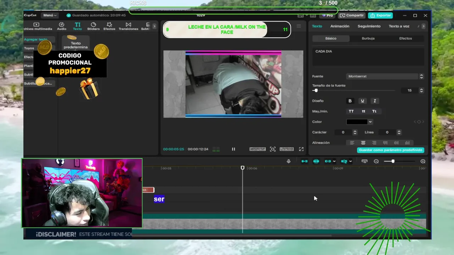Screen dimensions: 454x255
Task: Toggle fullscreen preview
Action: click(x=301, y=149)
